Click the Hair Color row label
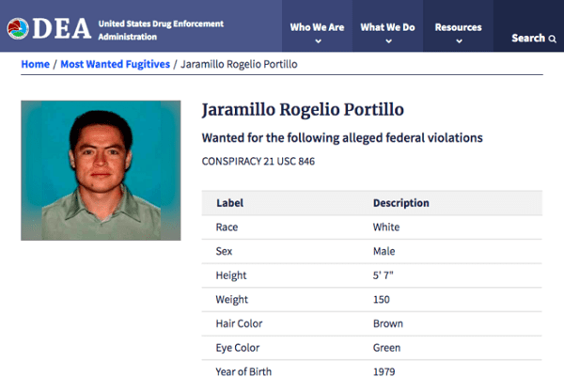The width and height of the screenshot is (564, 377). pos(239,323)
